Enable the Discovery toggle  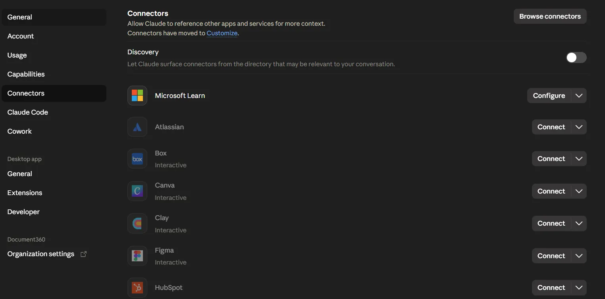[x=576, y=57]
